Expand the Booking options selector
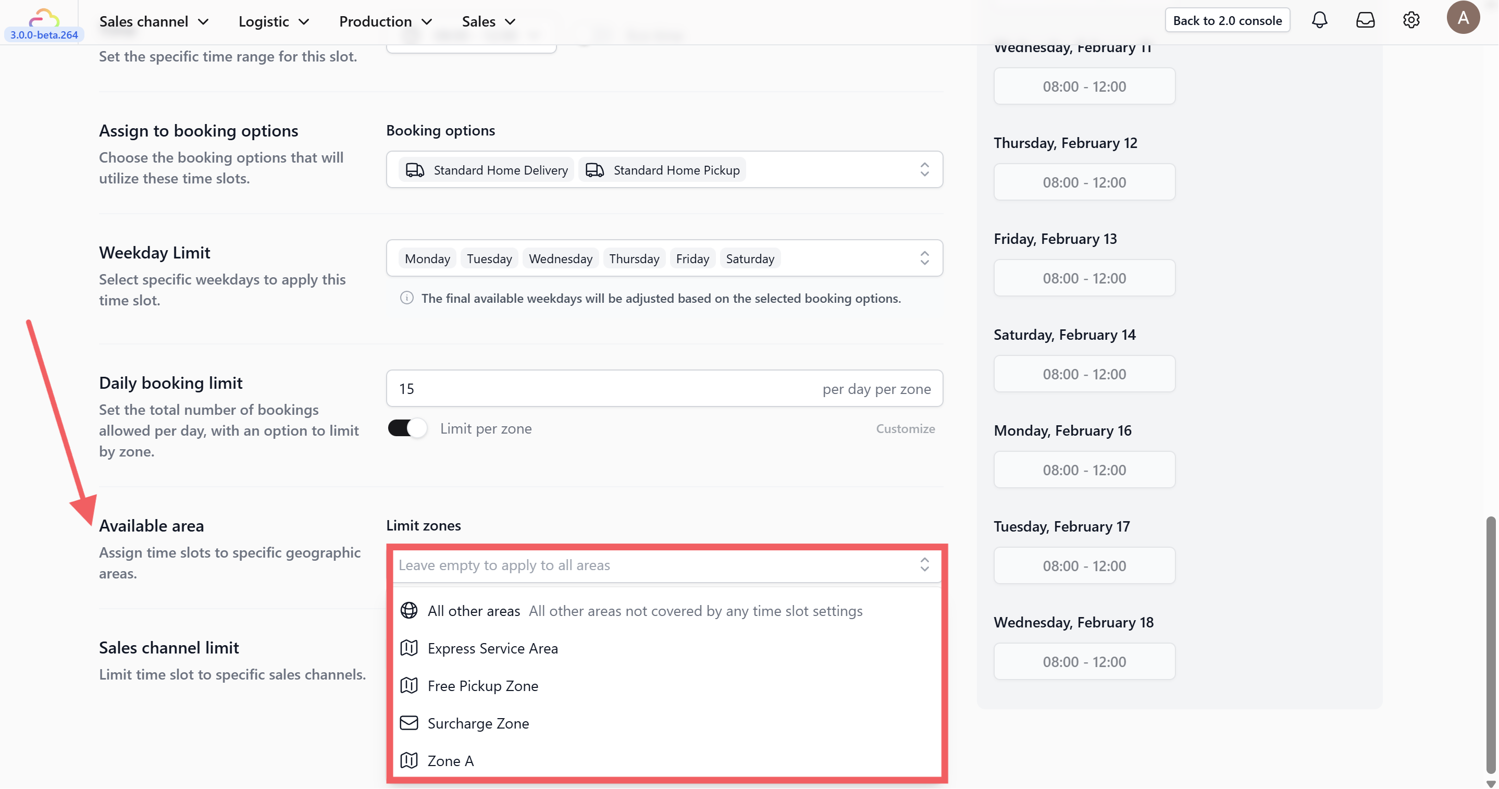 pos(924,170)
